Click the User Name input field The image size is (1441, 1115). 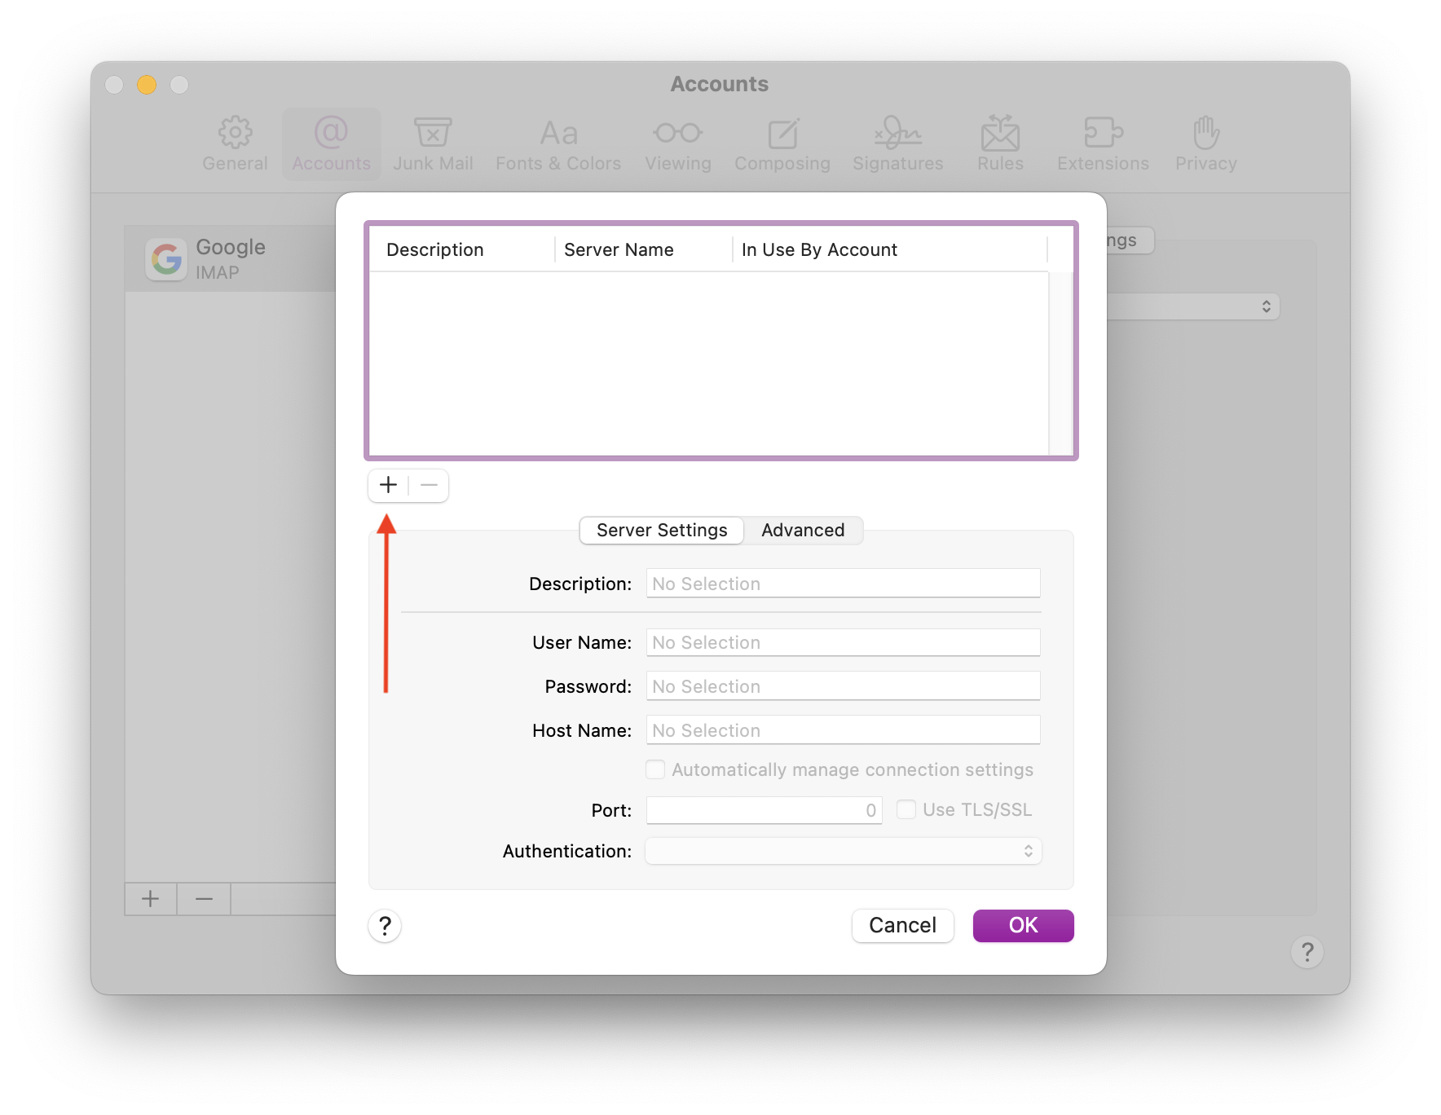click(844, 642)
